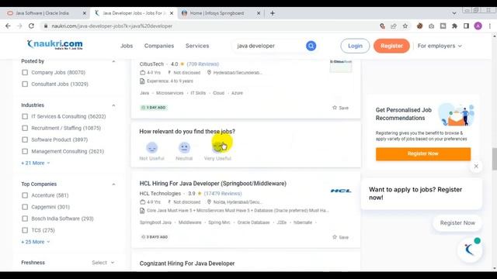The image size is (497, 279).
Task: Reload the page with refresh icon
Action: click(31, 26)
